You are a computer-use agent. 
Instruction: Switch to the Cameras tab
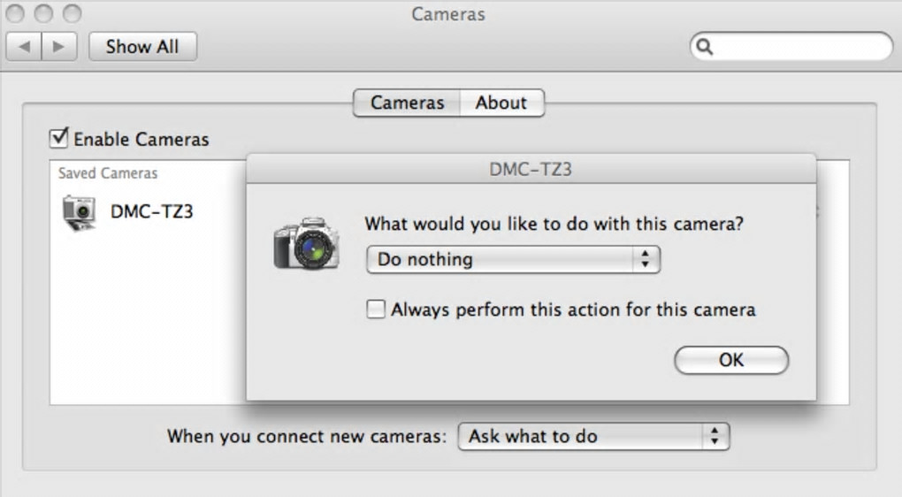[x=407, y=103]
